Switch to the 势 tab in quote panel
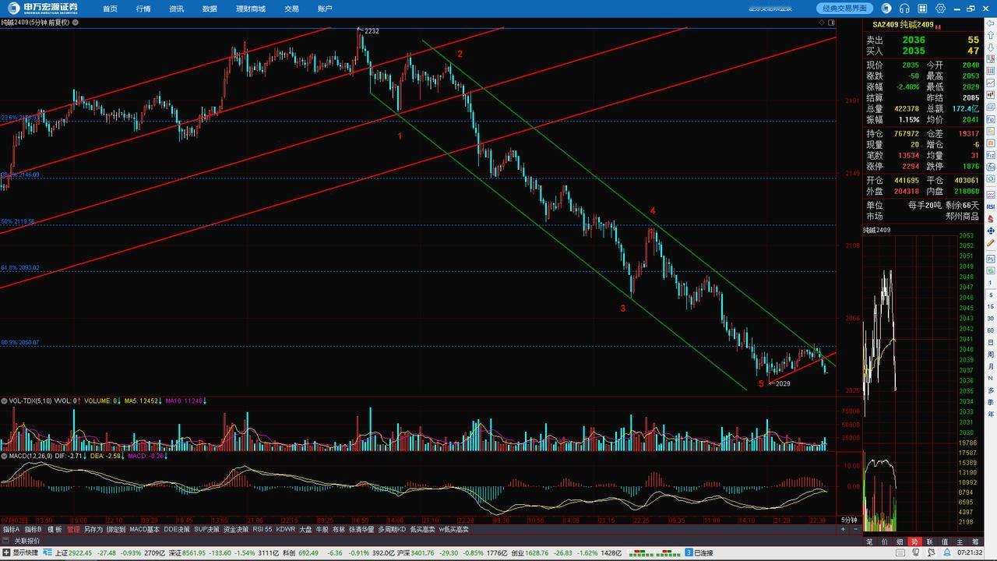 pyautogui.click(x=914, y=542)
